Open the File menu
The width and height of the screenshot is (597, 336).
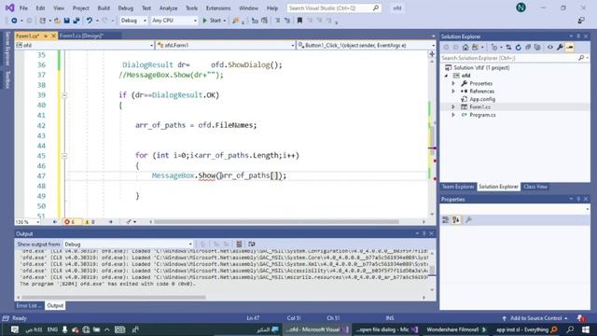pos(23,8)
